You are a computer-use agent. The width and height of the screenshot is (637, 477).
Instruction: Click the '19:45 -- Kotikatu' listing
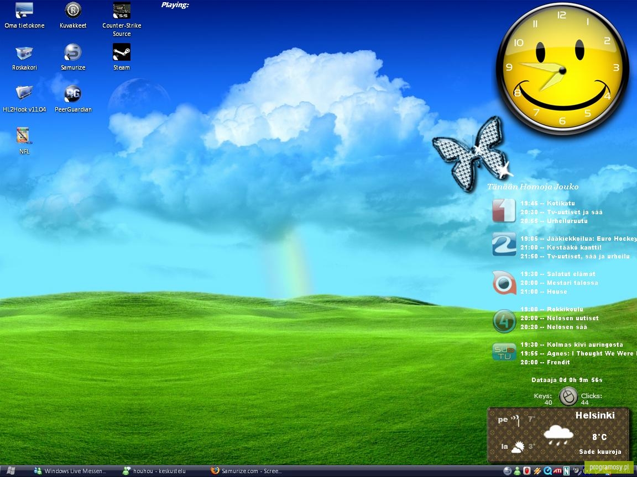pos(547,203)
